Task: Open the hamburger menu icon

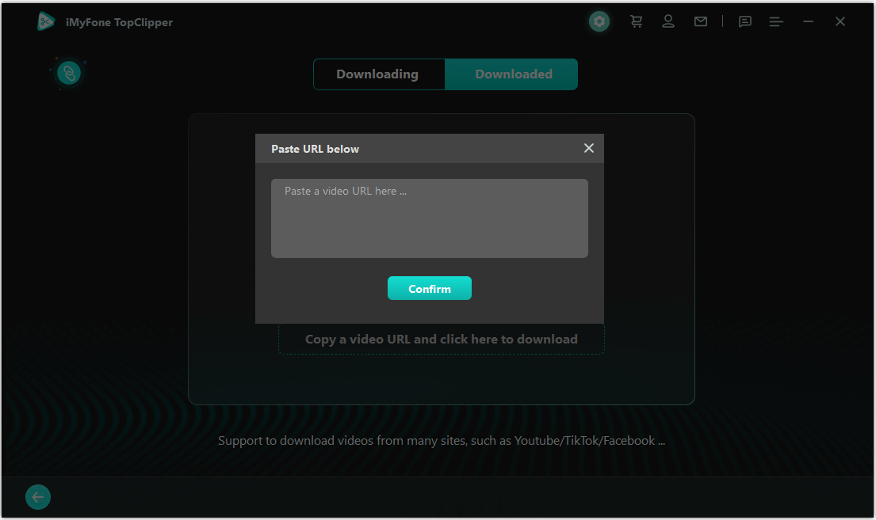Action: [x=776, y=21]
